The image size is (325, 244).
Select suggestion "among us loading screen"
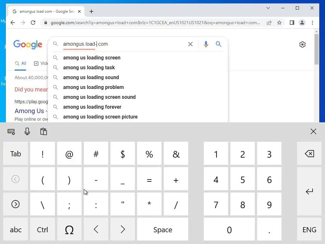click(92, 58)
